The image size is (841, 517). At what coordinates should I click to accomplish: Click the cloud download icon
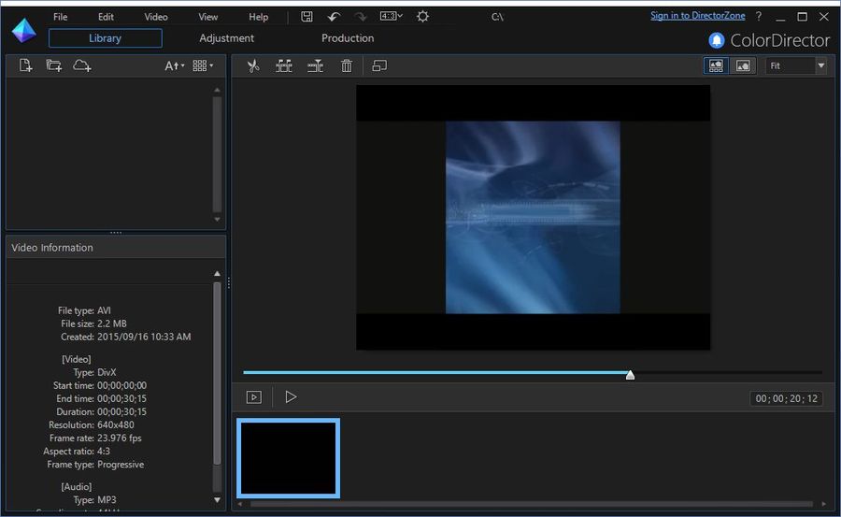tap(82, 65)
